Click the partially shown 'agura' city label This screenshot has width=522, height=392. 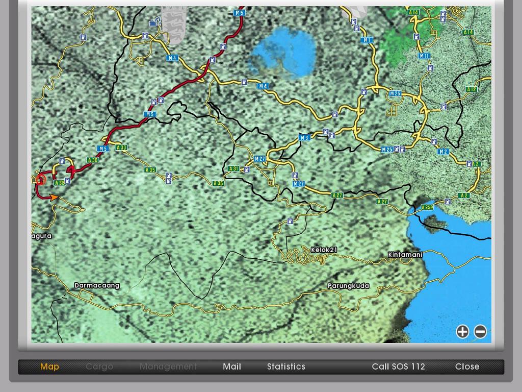tap(42, 236)
